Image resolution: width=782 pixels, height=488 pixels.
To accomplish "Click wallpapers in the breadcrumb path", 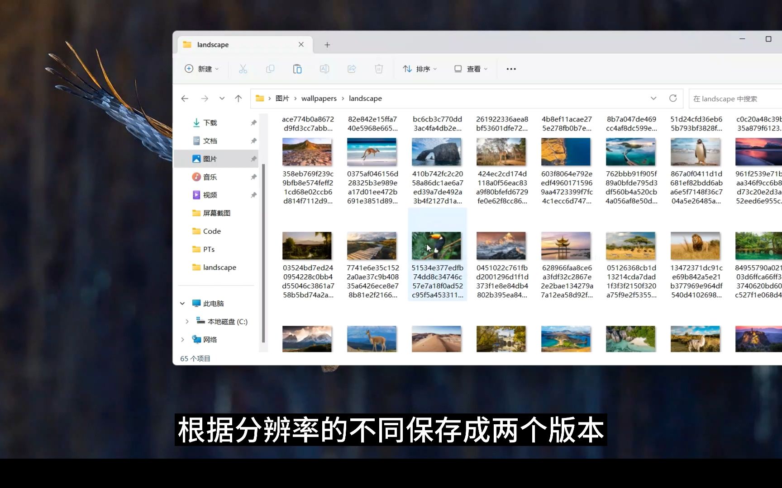I will tap(319, 99).
